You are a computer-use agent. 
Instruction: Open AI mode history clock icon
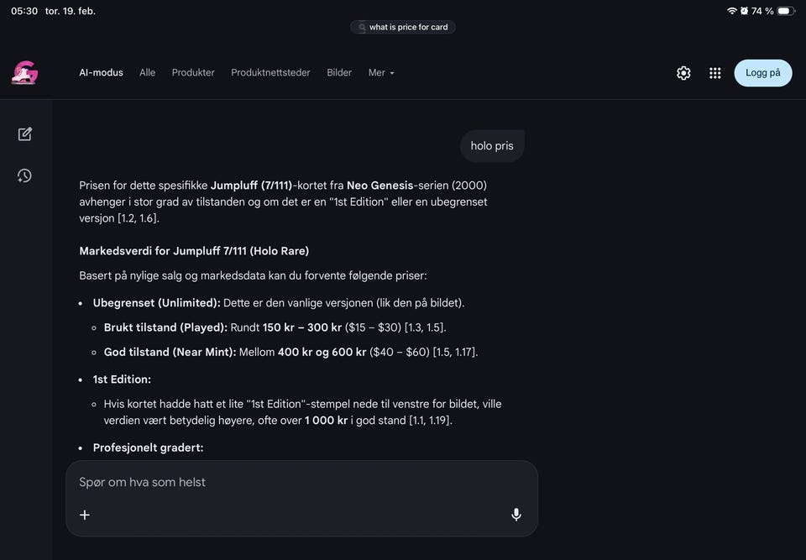25,175
